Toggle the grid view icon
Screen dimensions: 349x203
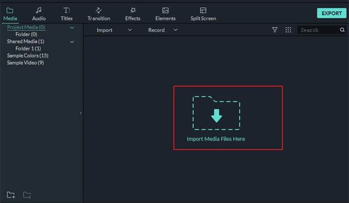[288, 30]
